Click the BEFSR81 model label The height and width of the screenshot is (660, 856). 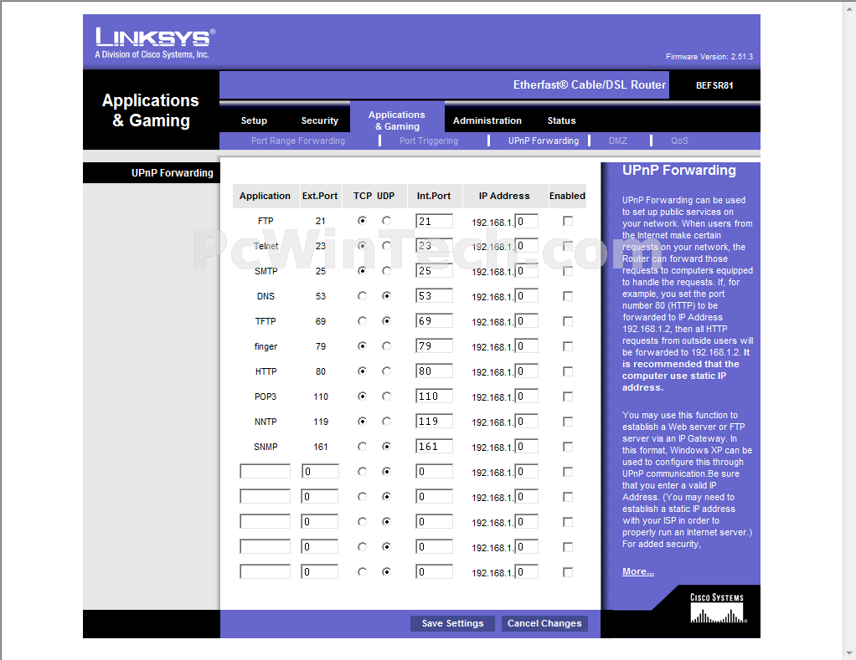(x=714, y=85)
